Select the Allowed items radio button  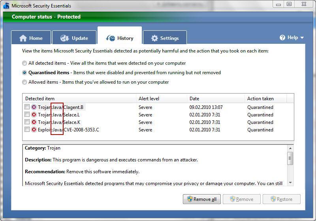point(25,82)
